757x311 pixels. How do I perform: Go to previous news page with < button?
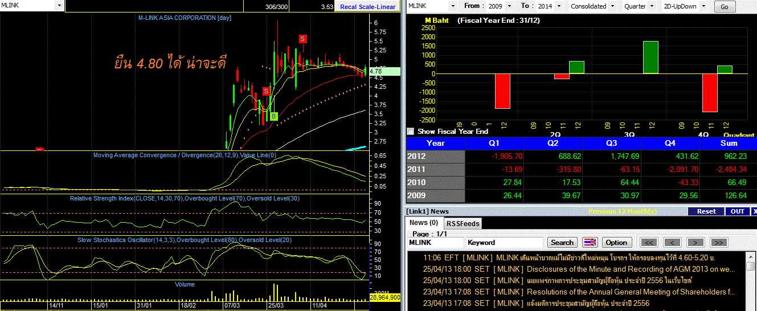pos(672,242)
